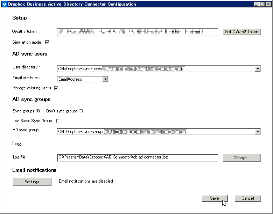This screenshot has width=273, height=214.
Task: Click the 'Simulation mode' label
Action: point(27,42)
